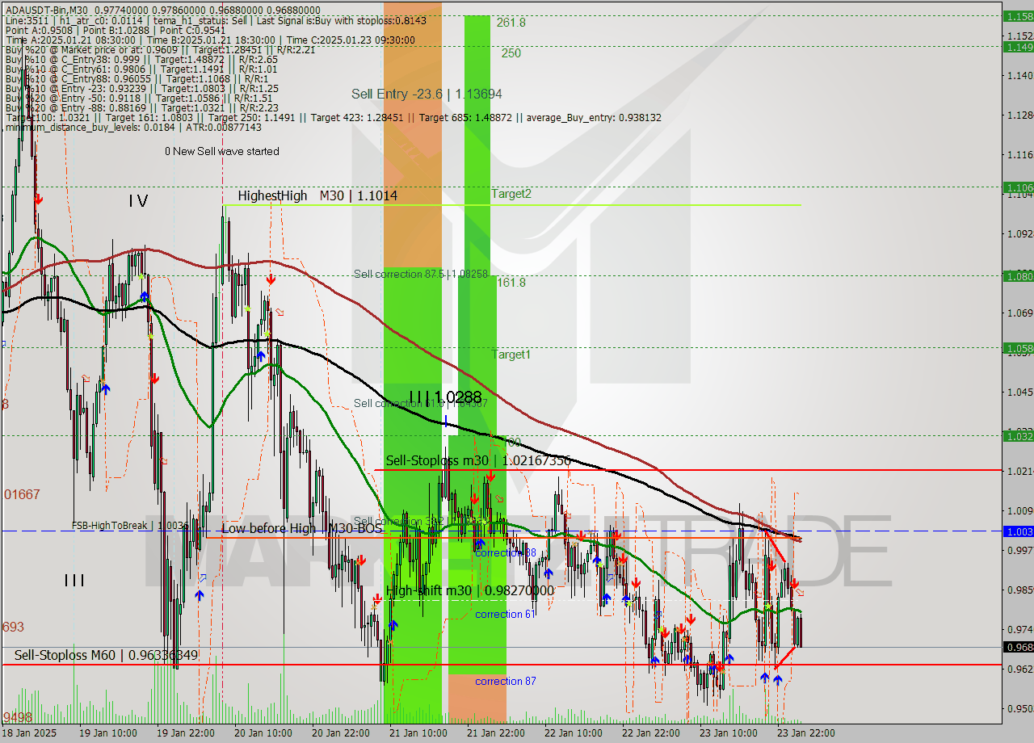This screenshot has height=743, width=1034.
Task: Click the green 1.058 price tag
Action: (1018, 348)
